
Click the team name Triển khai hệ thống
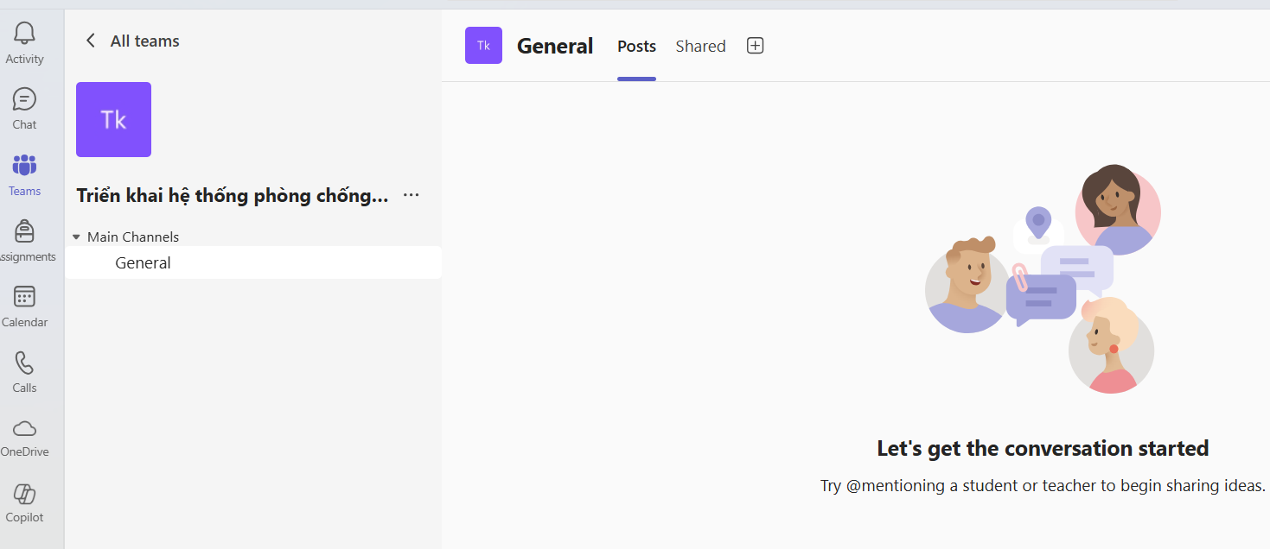pyautogui.click(x=232, y=196)
